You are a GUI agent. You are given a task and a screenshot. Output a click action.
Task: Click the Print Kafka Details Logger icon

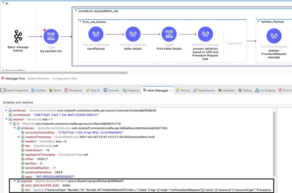pos(169,34)
